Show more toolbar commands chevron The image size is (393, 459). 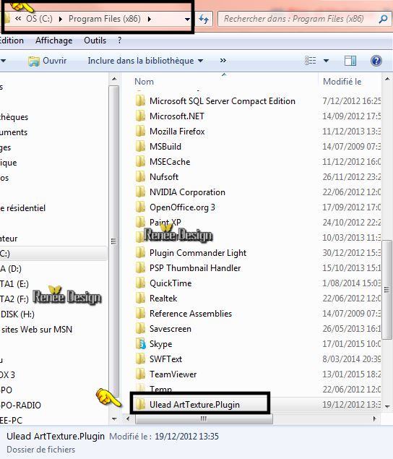223,61
